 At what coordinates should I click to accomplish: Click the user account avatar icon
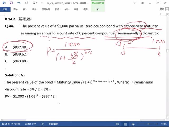167,9
